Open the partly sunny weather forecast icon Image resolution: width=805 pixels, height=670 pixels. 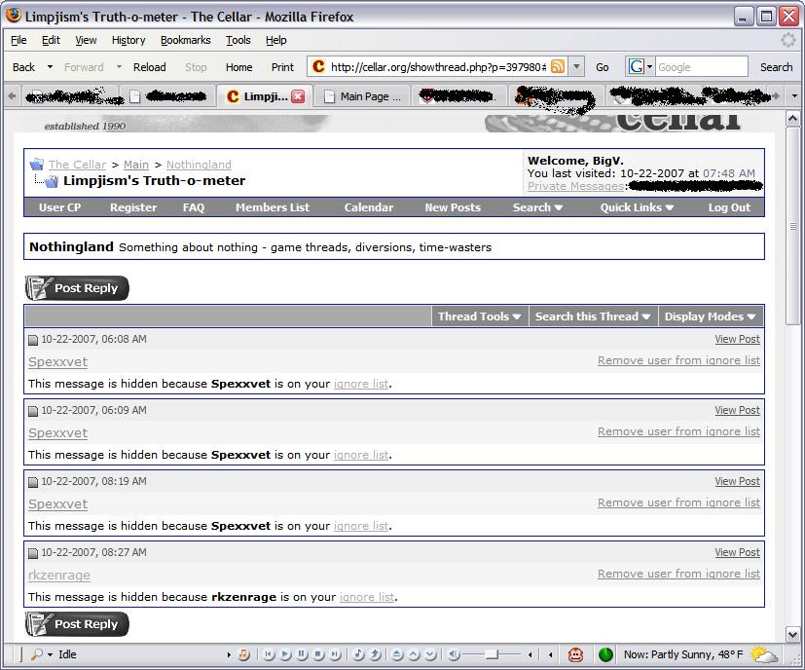(x=764, y=654)
